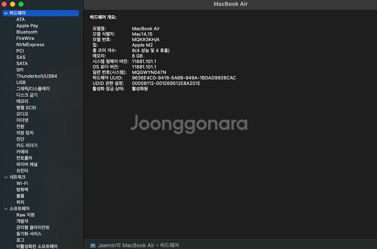Collapse the 네트워크 section chevron

(x=6, y=177)
